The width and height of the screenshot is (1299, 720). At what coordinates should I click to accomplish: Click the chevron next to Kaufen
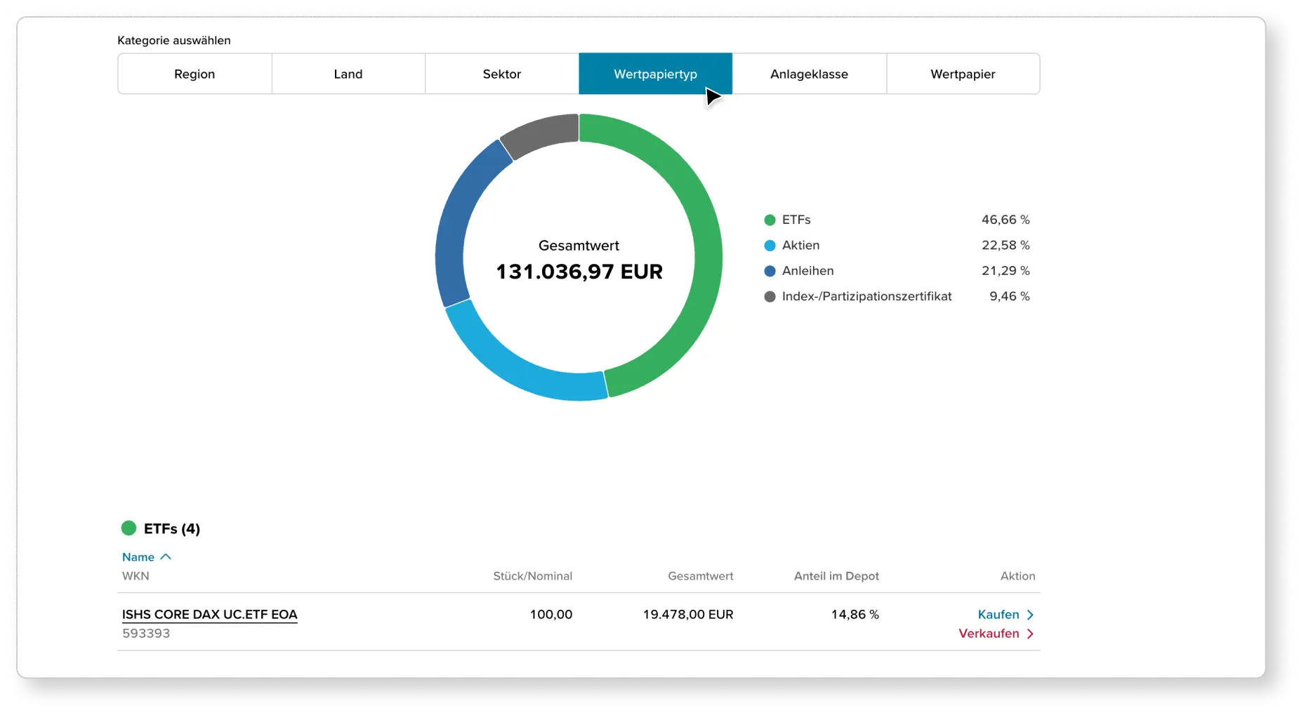point(1030,614)
